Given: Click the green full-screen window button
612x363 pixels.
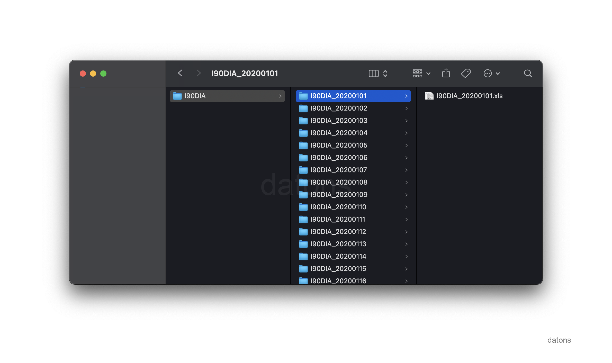Looking at the screenshot, I should (103, 74).
